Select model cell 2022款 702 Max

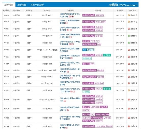(47, 77)
